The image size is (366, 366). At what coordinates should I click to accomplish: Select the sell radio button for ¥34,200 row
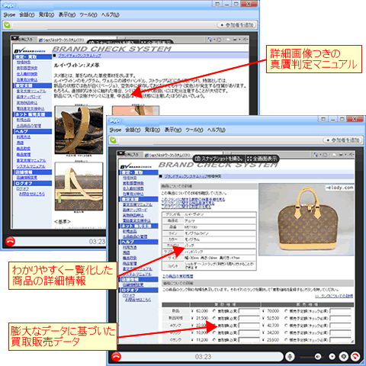[286, 332]
